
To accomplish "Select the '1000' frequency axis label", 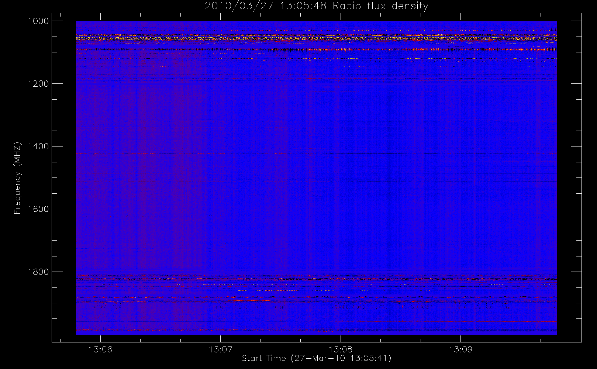I will (38, 21).
